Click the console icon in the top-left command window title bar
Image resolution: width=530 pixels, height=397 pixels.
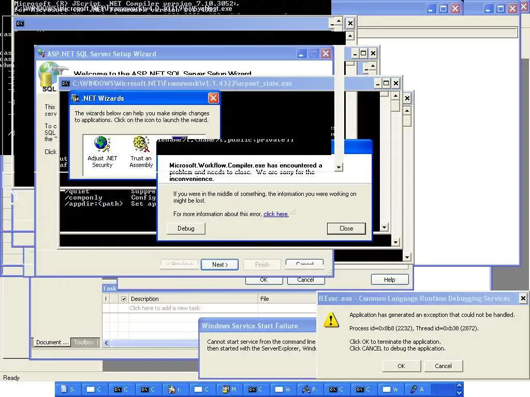(20, 23)
